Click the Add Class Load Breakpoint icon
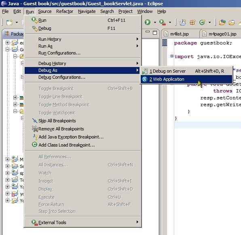The image size is (241, 235). (x=35, y=145)
